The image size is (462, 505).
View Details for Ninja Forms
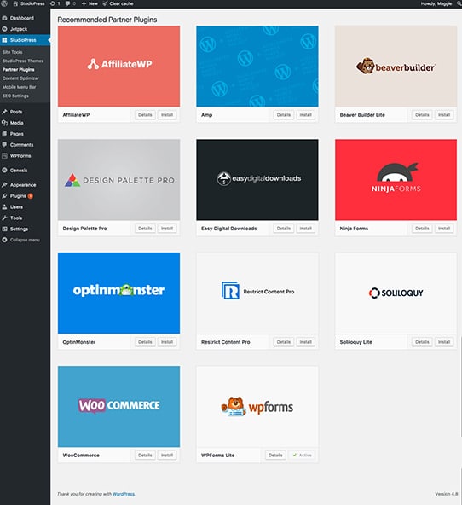422,229
